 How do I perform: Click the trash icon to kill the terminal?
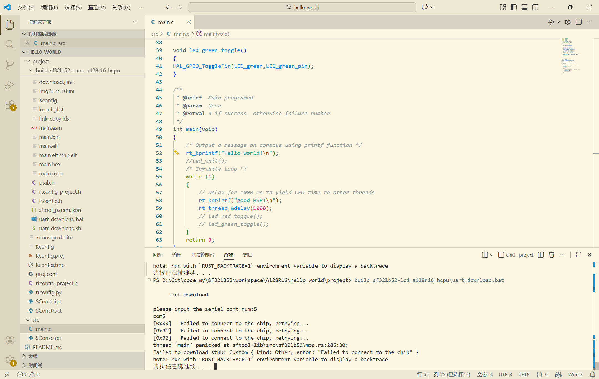(552, 255)
